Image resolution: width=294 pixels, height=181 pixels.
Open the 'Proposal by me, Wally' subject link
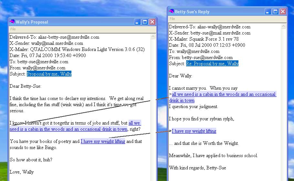pyautogui.click(x=49, y=74)
